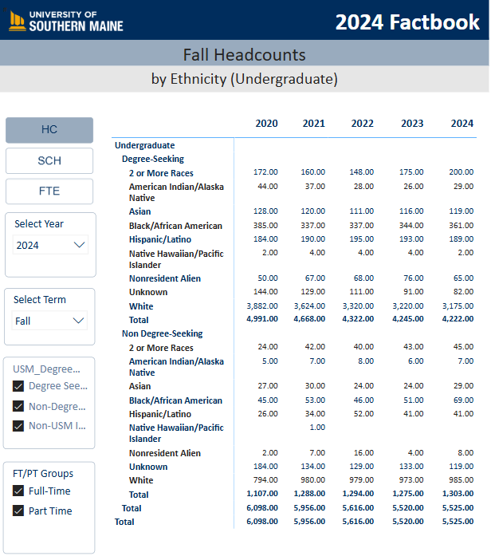Click the University of Southern Maine logo
The width and height of the screenshot is (491, 556).
[x=66, y=21]
